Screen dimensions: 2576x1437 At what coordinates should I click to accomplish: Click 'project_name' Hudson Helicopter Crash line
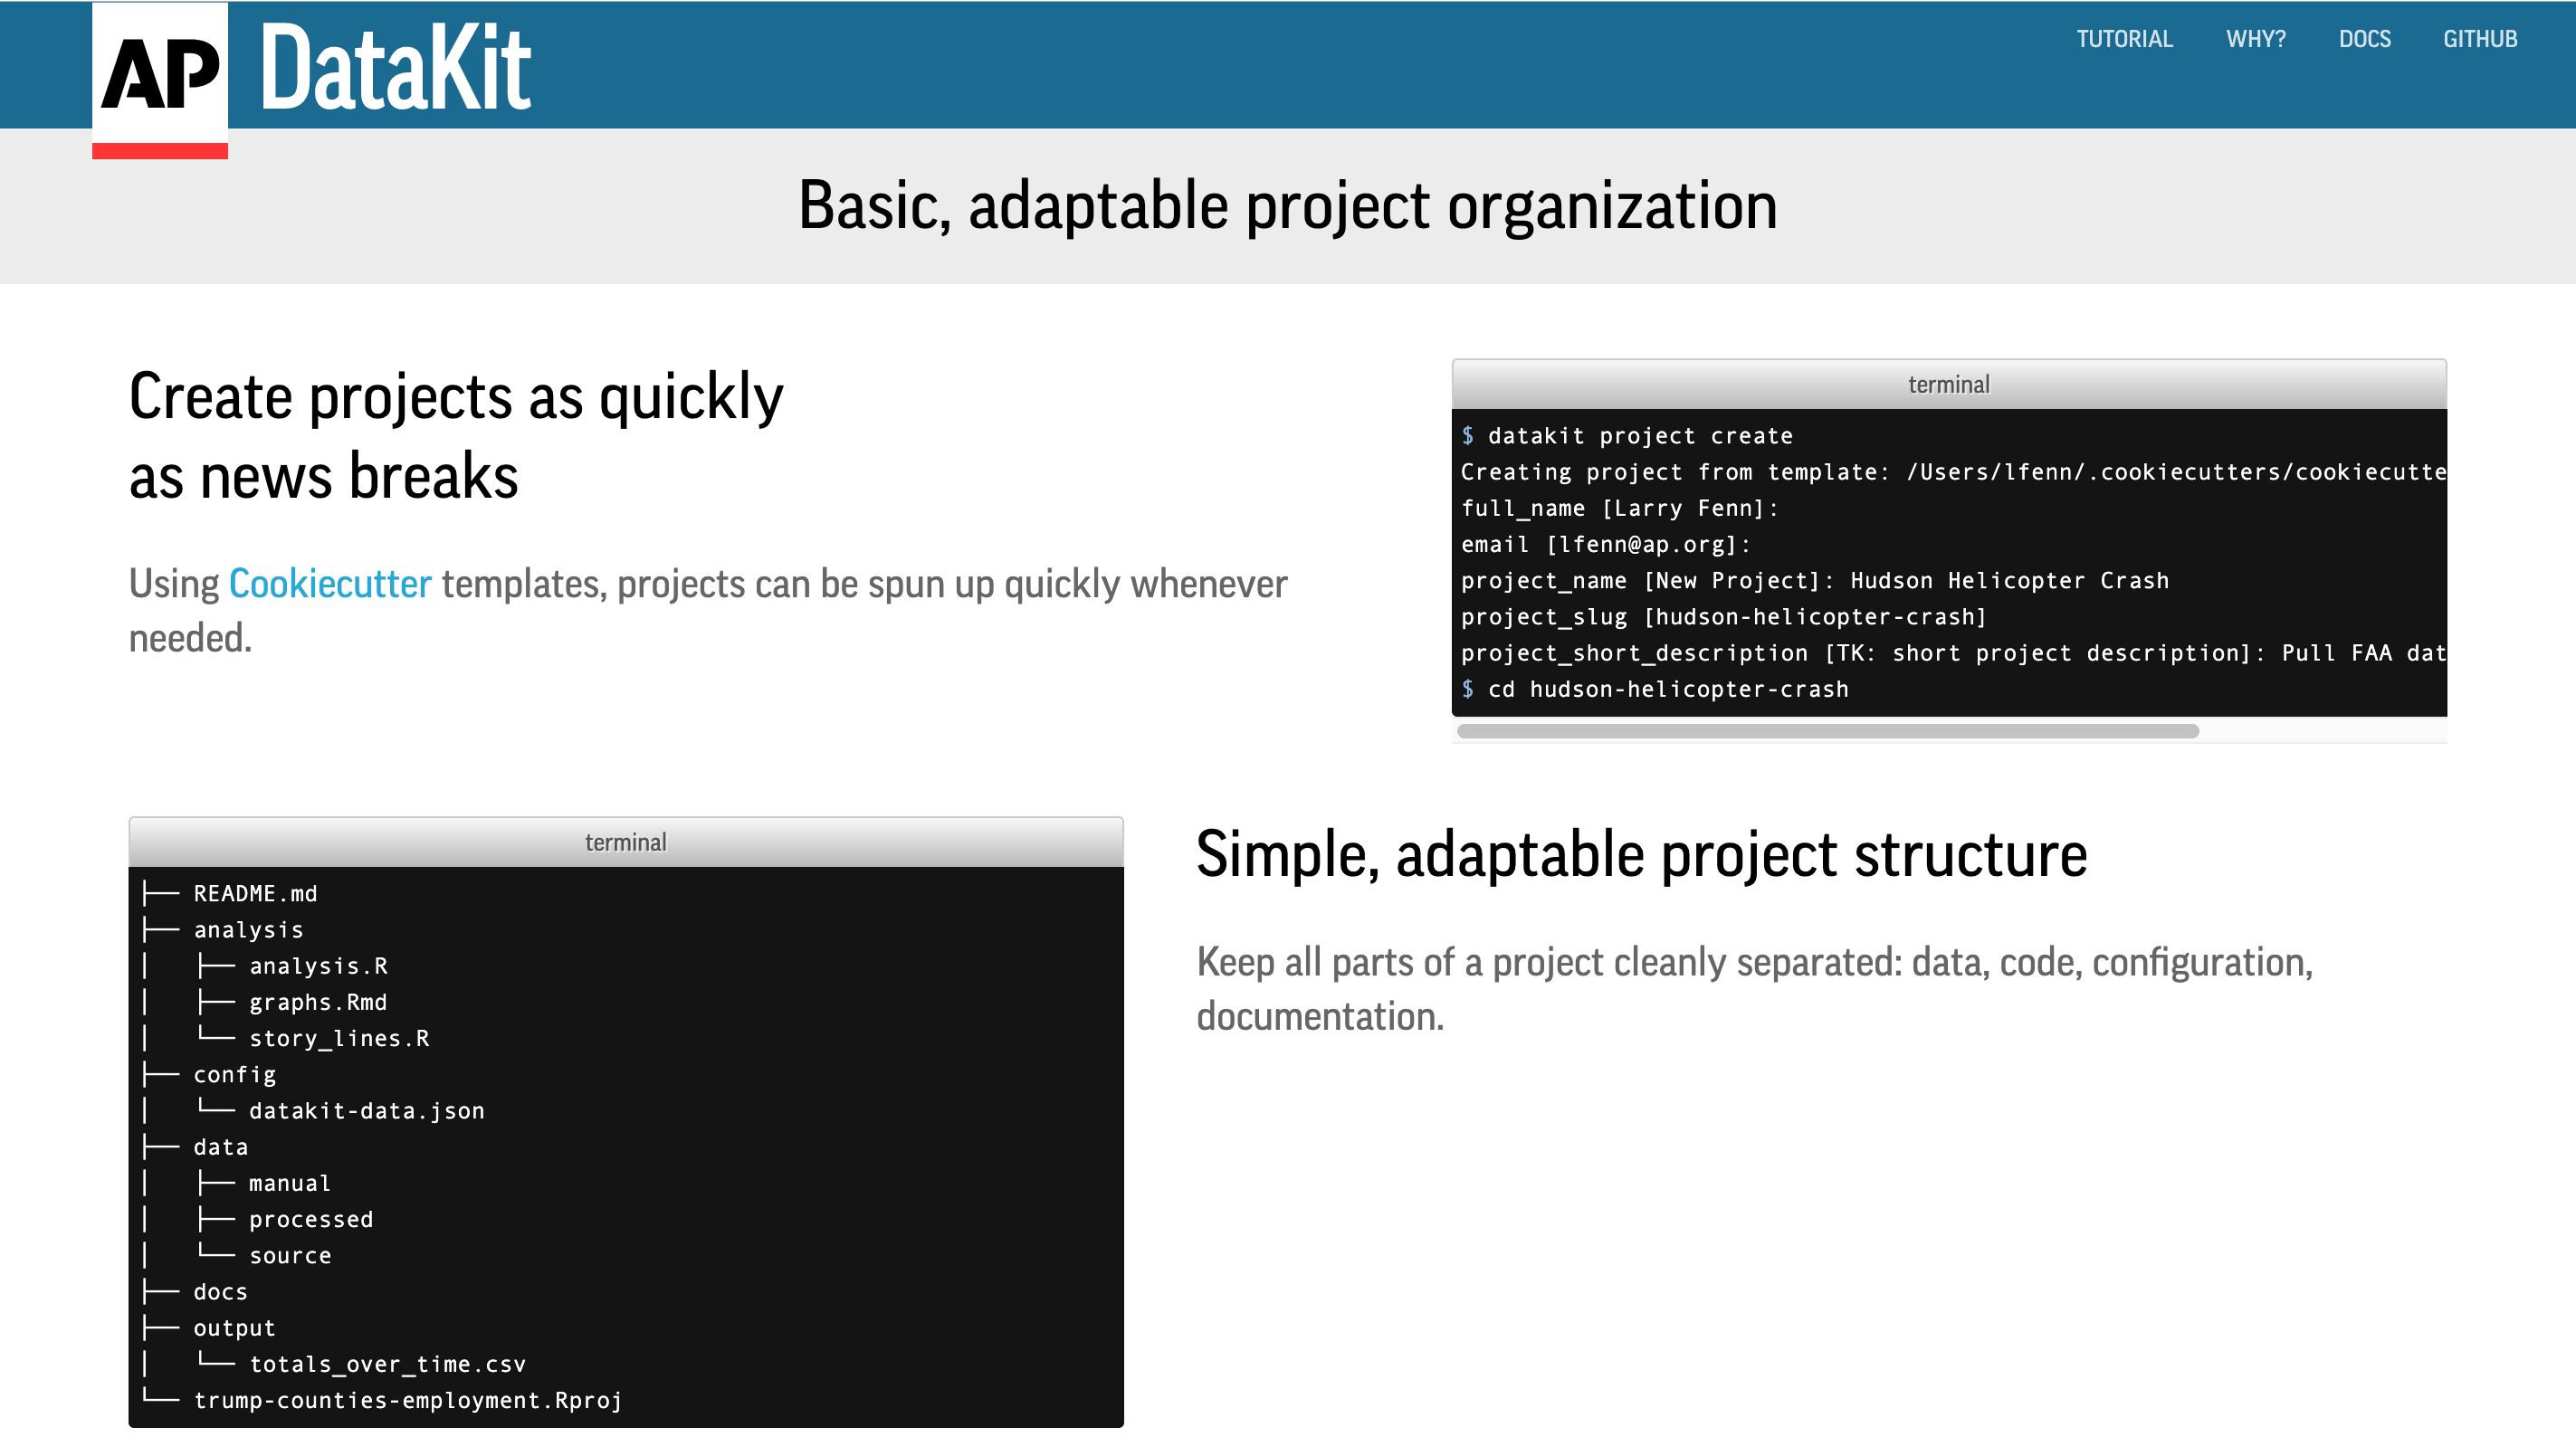pos(1814,580)
